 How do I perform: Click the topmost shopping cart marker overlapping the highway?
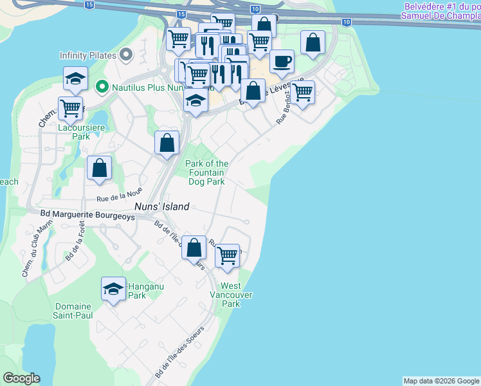(223, 21)
